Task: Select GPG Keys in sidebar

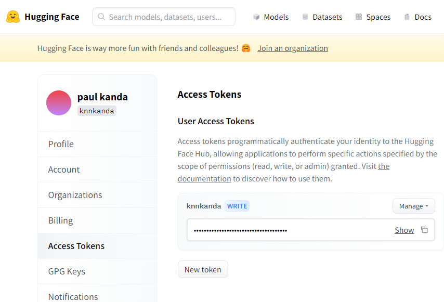Action: pyautogui.click(x=67, y=271)
